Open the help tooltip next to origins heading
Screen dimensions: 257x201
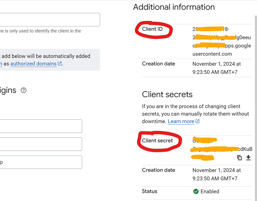pyautogui.click(x=23, y=90)
